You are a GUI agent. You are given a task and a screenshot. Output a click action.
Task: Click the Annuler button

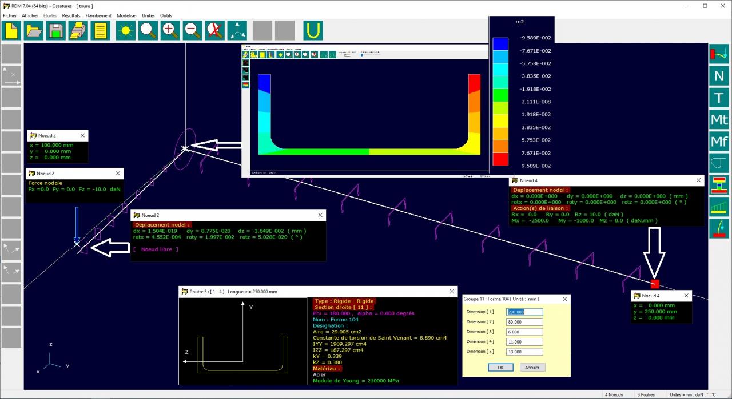[532, 368]
